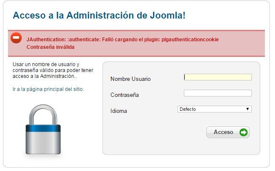The width and height of the screenshot is (275, 171).
Task: Click the metal shackle of the padlock
Action: click(43, 115)
